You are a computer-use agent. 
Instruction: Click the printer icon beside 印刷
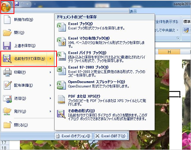[x=7, y=72]
